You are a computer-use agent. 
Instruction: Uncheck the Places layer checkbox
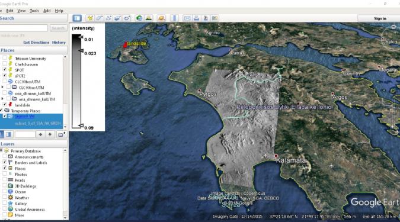pos(5,168)
